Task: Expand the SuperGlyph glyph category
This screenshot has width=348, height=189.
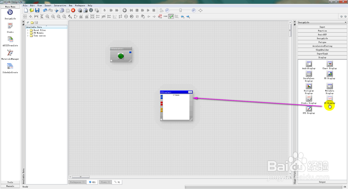Action: tap(322, 54)
